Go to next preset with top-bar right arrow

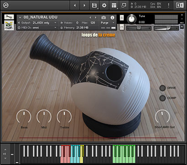click(x=84, y=5)
